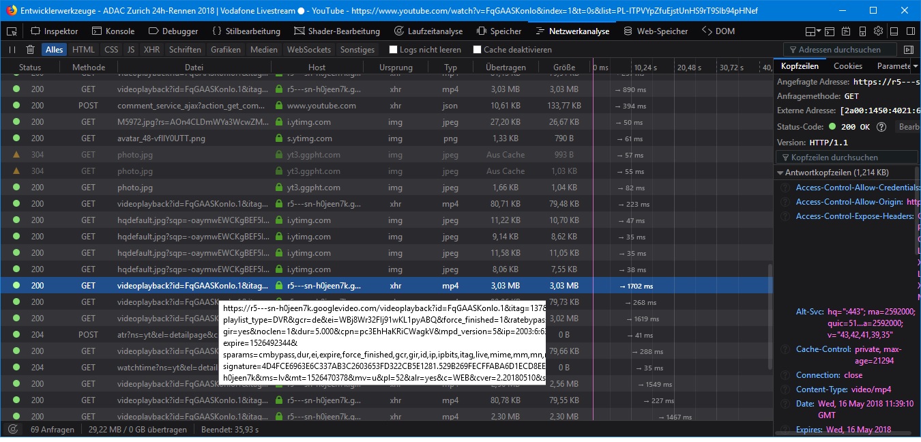Toggle the Sonstiges filter
Viewport: 921px width, 442px height.
tap(357, 50)
